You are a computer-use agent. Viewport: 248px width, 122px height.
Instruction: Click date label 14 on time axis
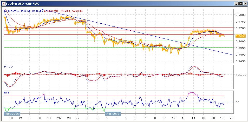tap(193, 118)
